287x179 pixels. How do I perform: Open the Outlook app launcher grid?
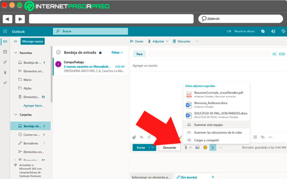5,31
